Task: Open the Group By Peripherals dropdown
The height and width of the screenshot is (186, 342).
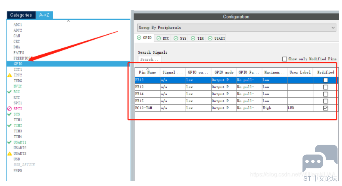Action: pos(236,28)
